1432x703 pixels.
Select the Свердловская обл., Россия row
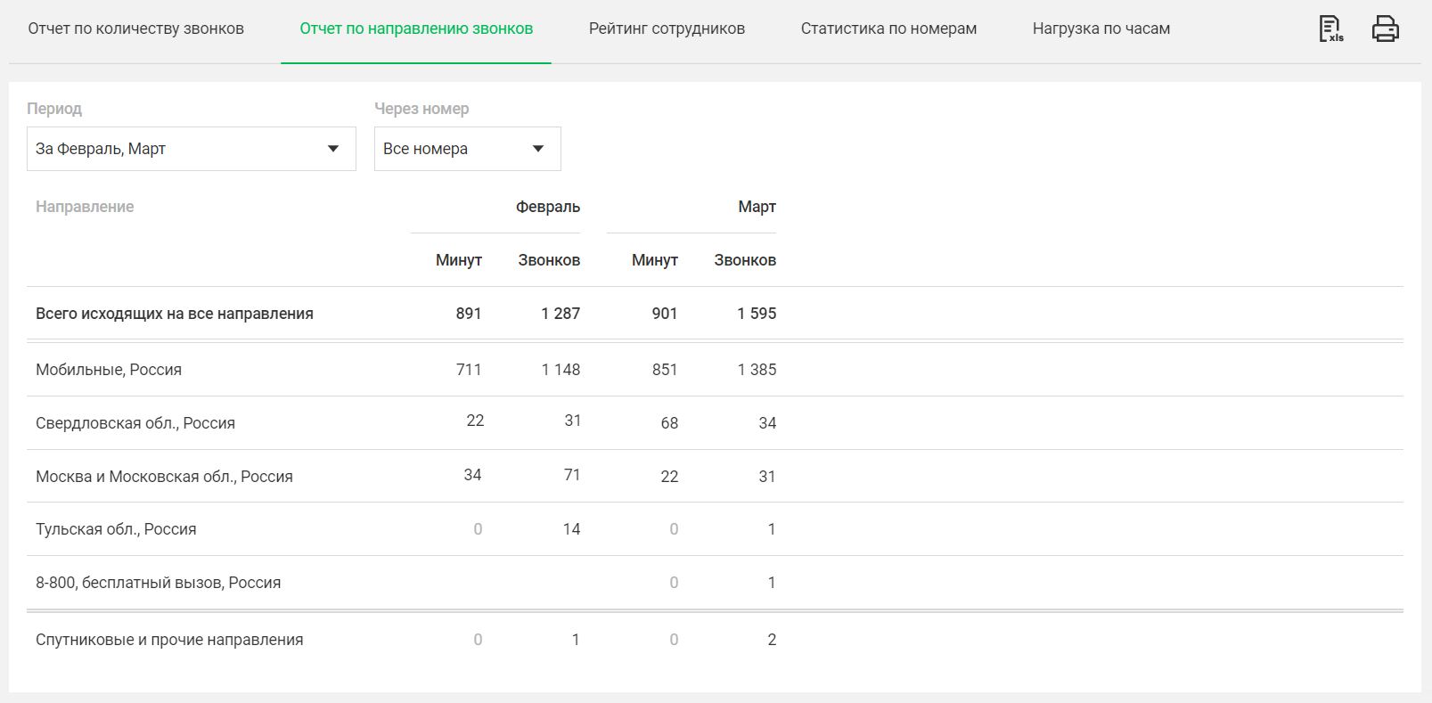click(135, 423)
